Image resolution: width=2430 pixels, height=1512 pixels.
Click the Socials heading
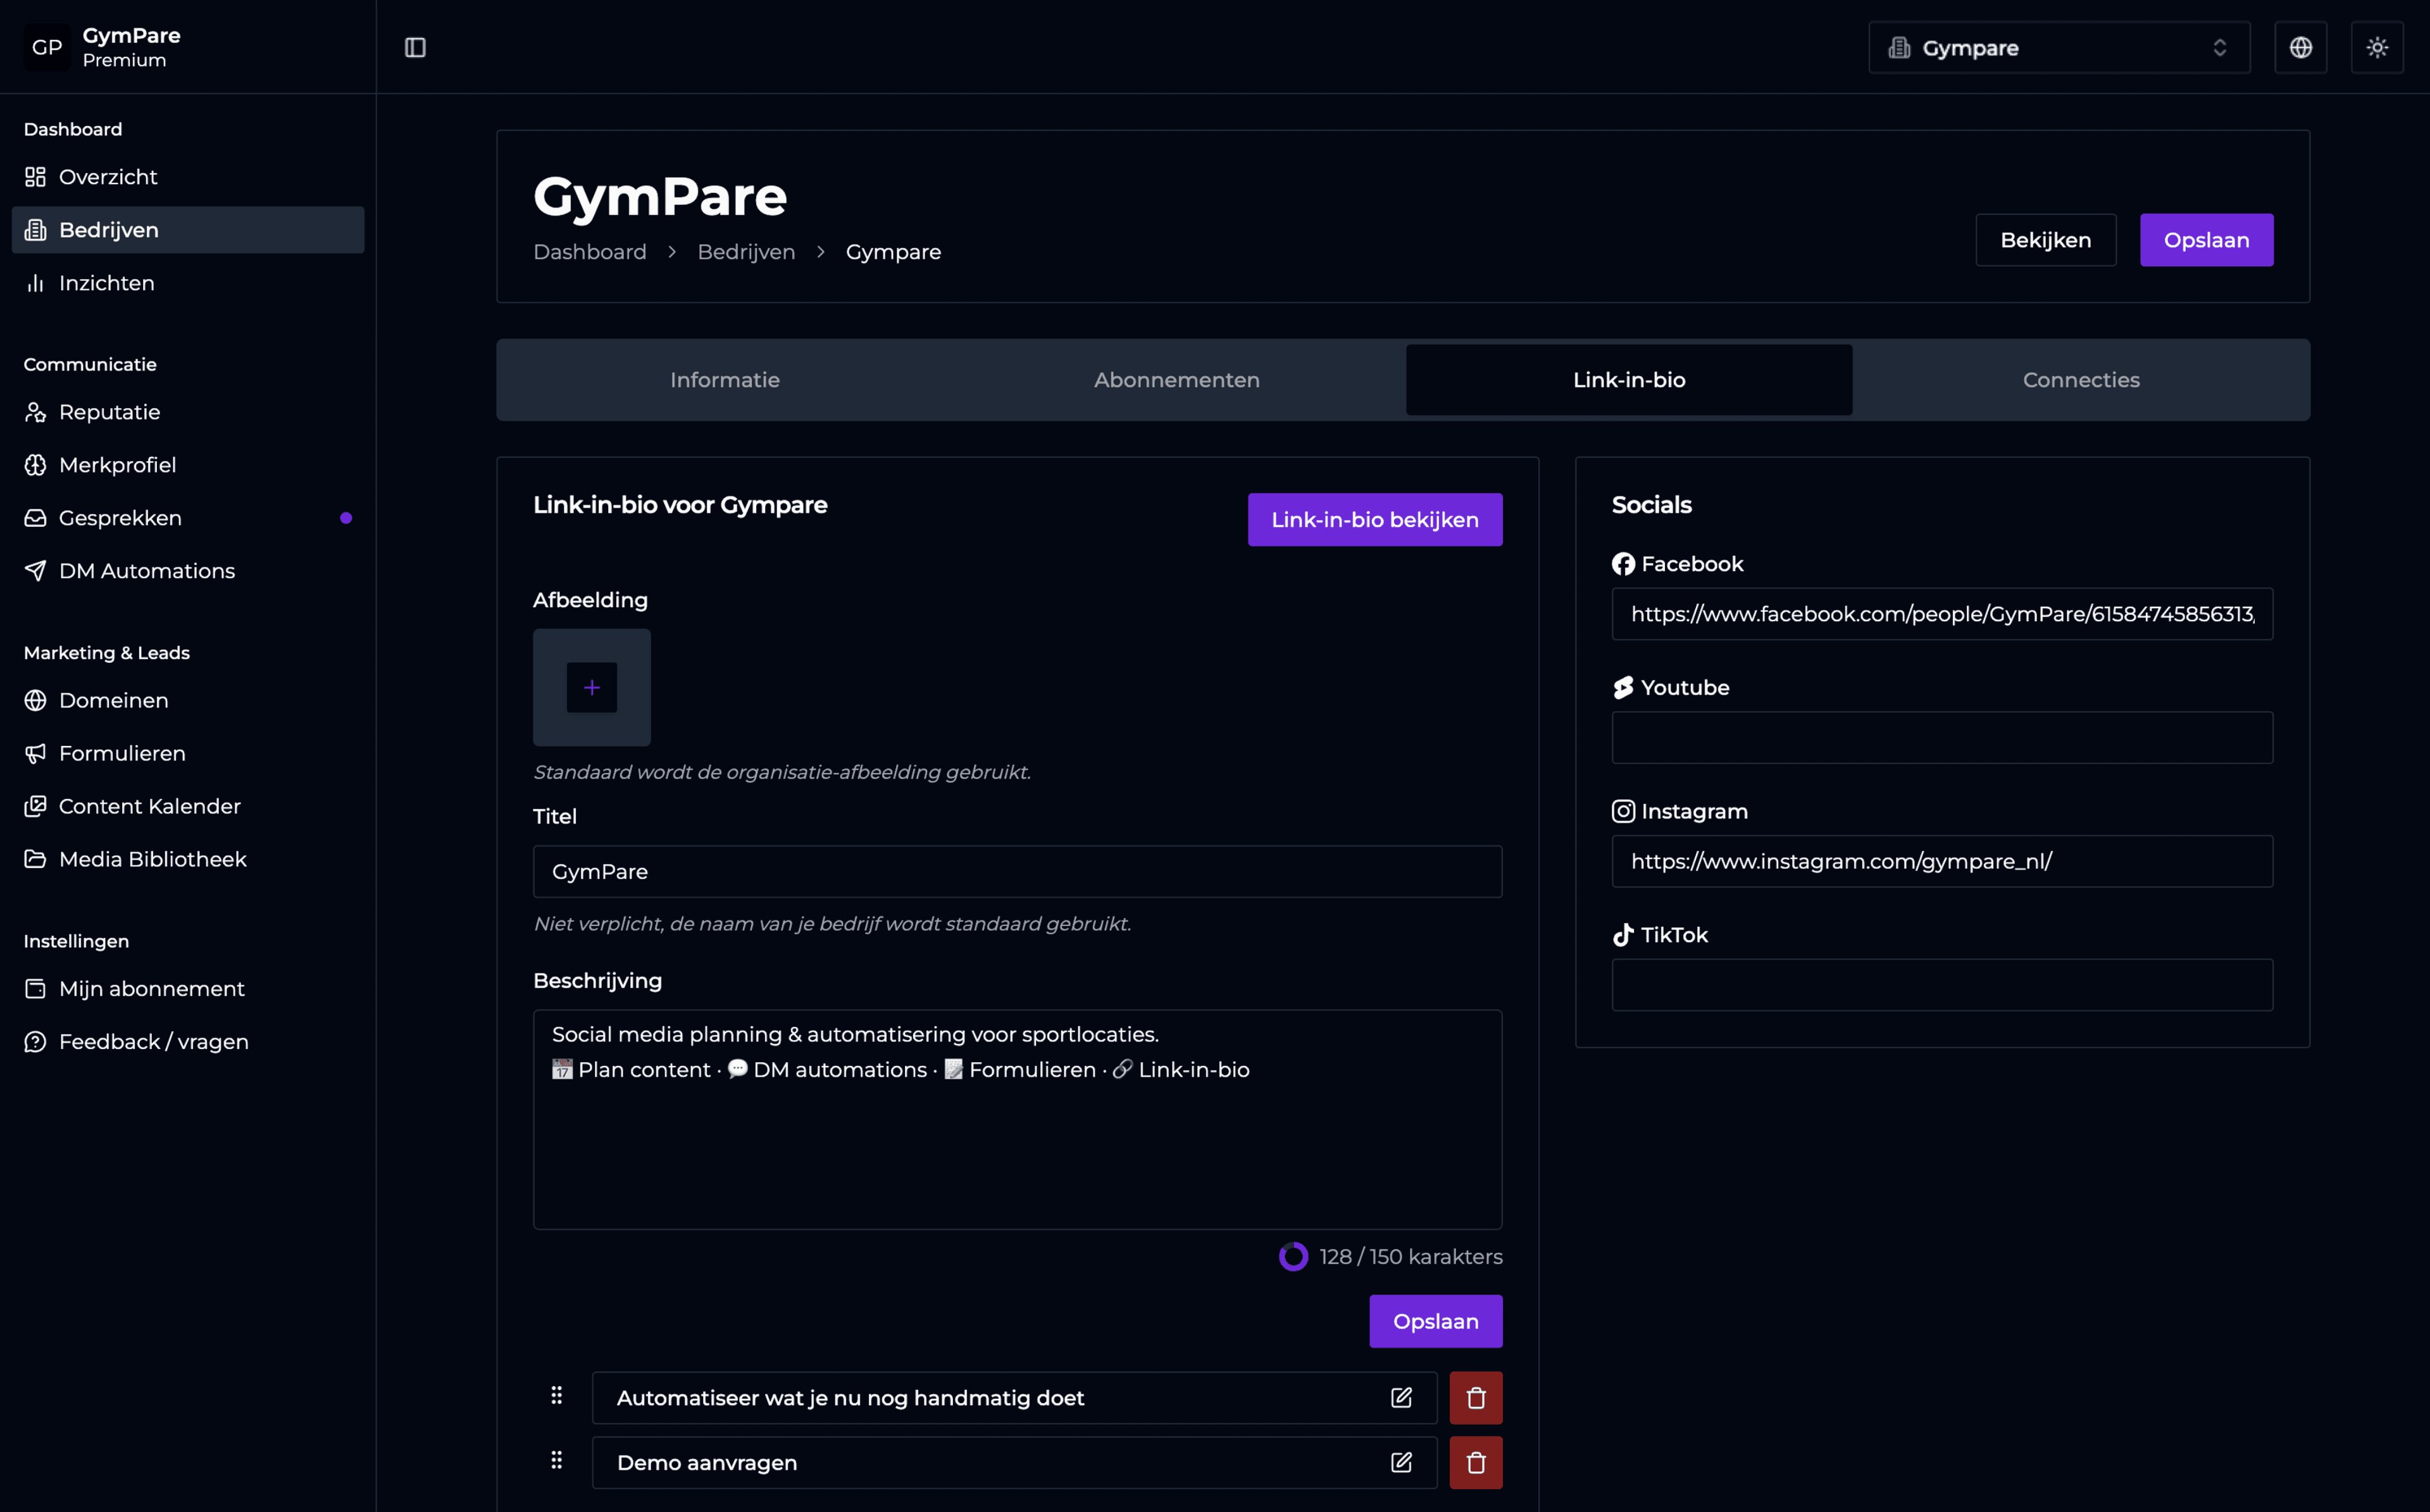(1651, 505)
